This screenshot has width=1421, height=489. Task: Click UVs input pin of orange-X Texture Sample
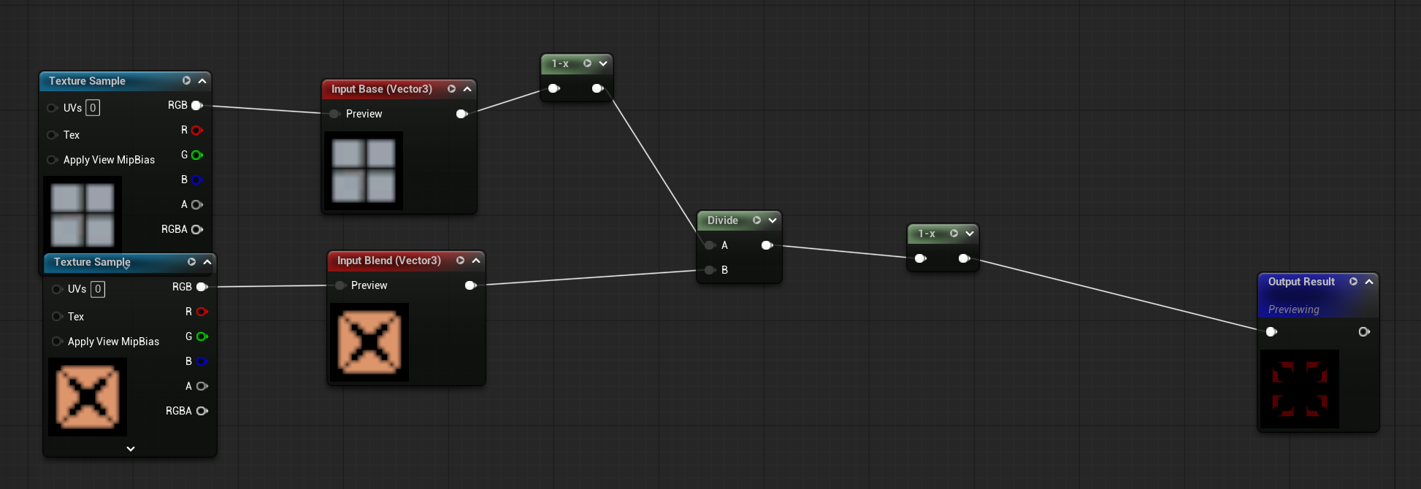pos(56,290)
